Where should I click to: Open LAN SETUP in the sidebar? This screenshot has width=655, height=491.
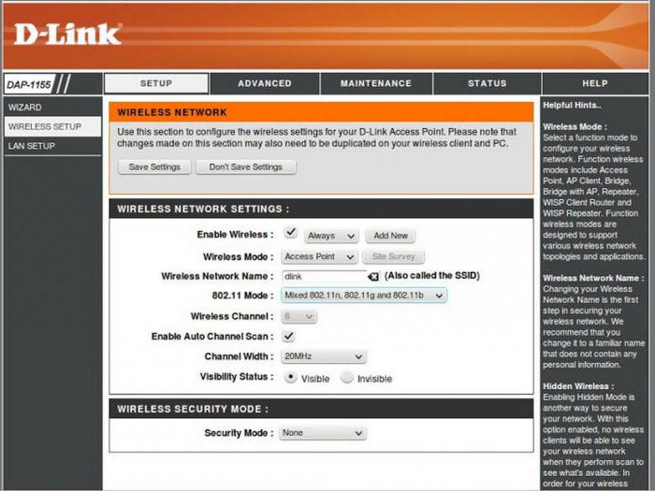pyautogui.click(x=52, y=146)
